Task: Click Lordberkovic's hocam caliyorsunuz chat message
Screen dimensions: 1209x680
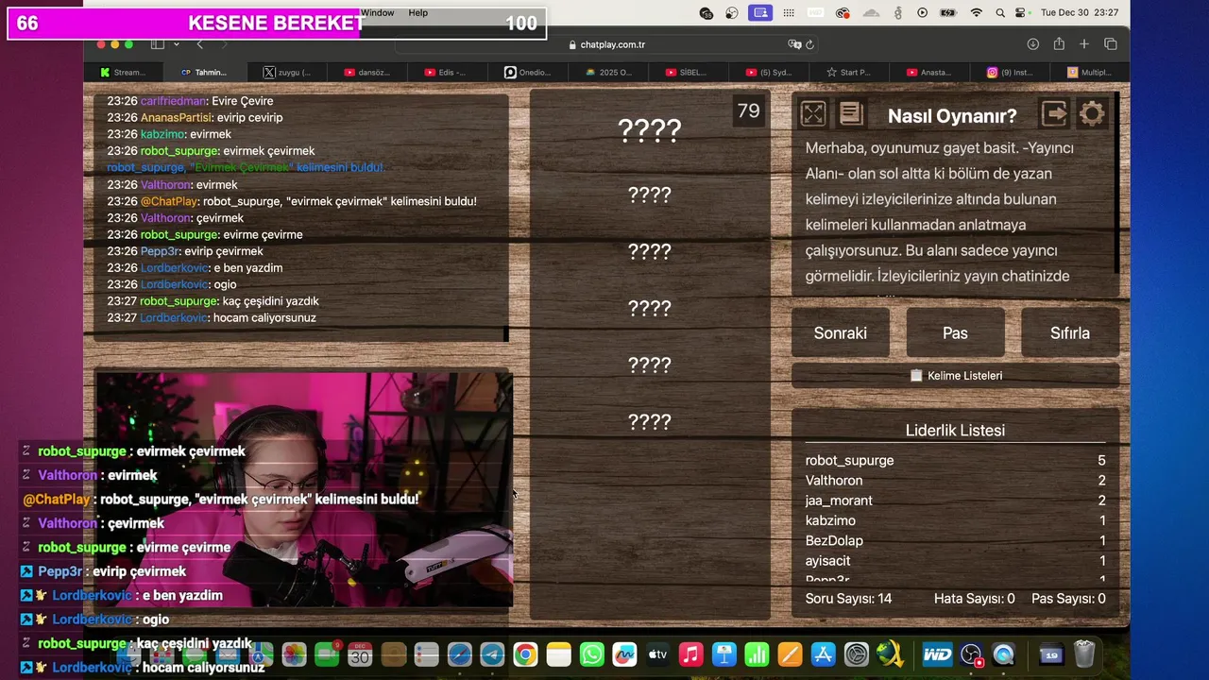Action: [212, 318]
